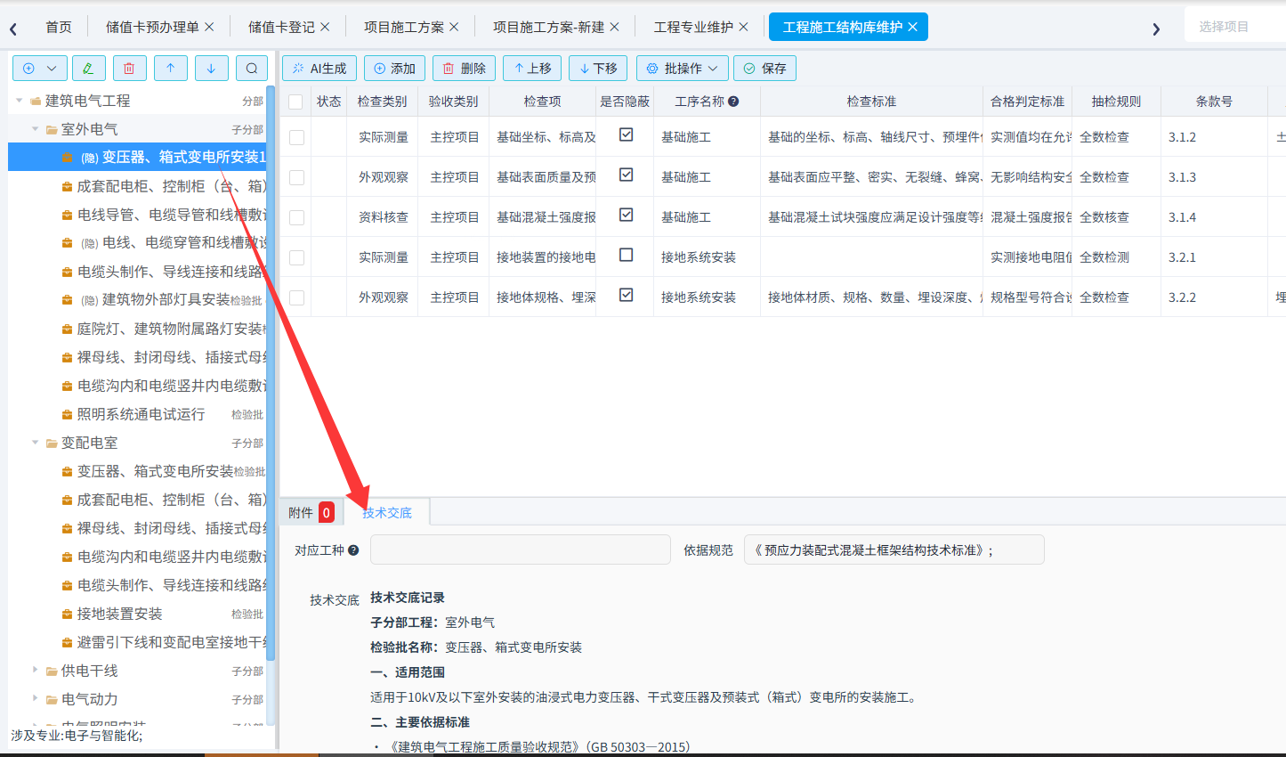Click the green 保存 button
1286x757 pixels.
point(765,69)
